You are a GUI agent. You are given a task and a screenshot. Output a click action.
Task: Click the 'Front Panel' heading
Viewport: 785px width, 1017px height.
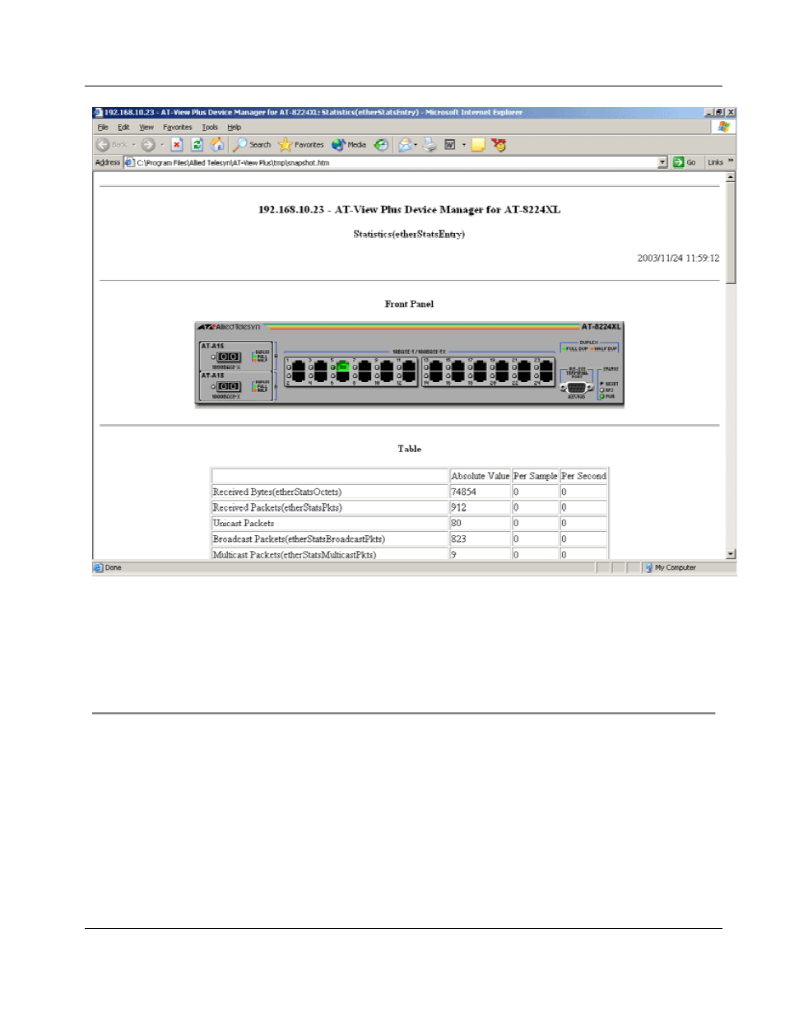click(x=409, y=304)
